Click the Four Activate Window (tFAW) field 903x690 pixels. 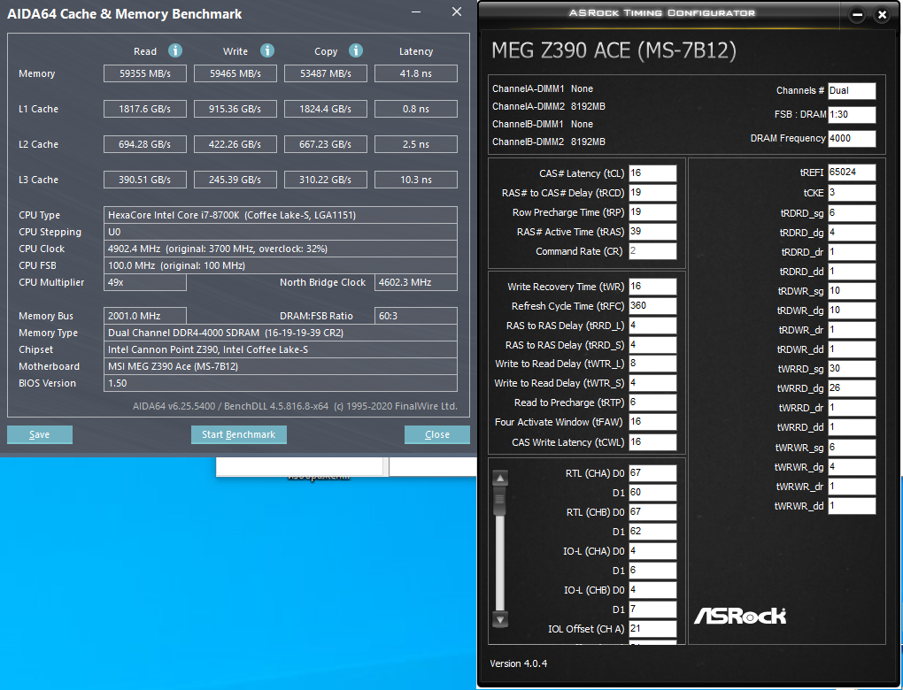coord(652,422)
